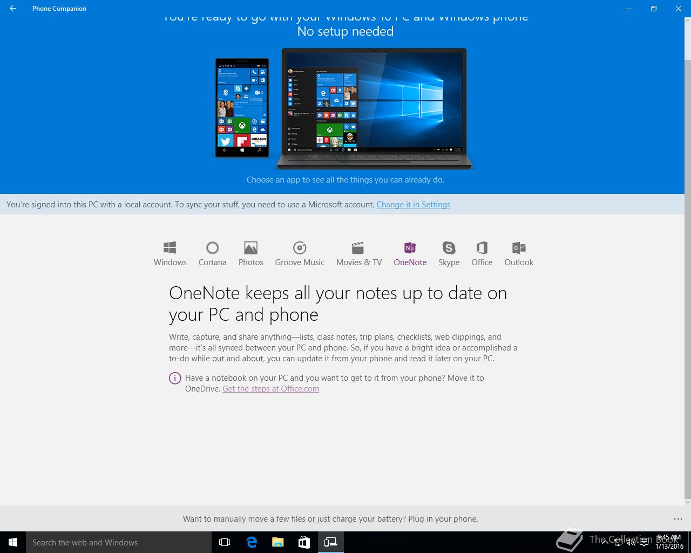Open the Windows Start menu
691x553 pixels.
coord(13,542)
